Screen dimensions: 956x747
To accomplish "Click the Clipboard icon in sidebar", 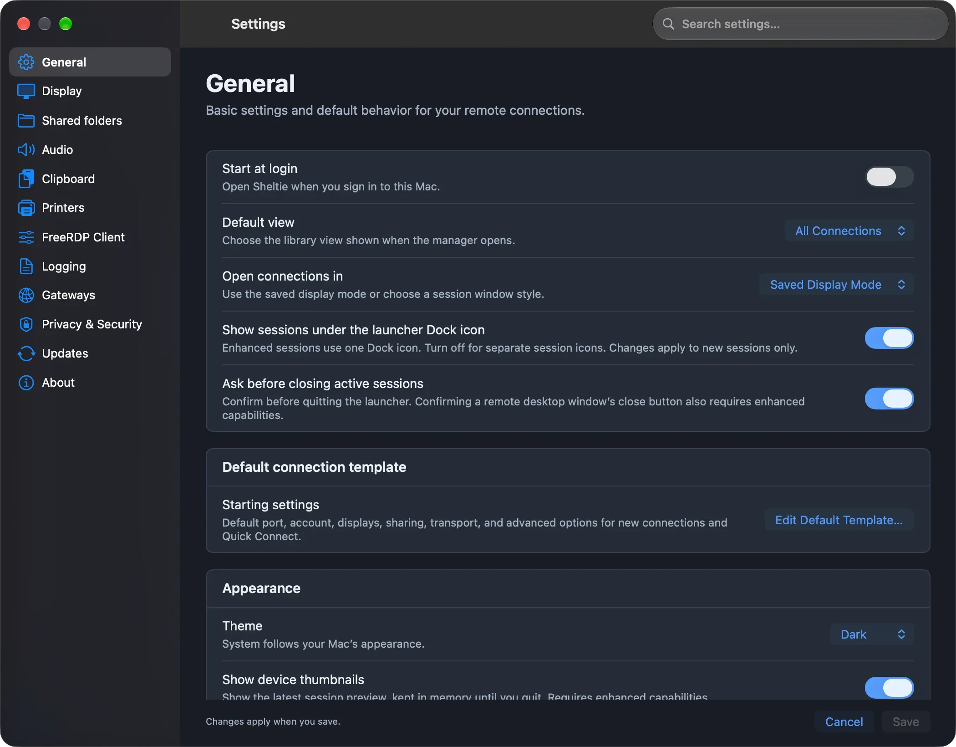I will tap(26, 179).
